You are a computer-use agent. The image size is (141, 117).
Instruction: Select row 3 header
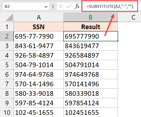click(x=7, y=46)
